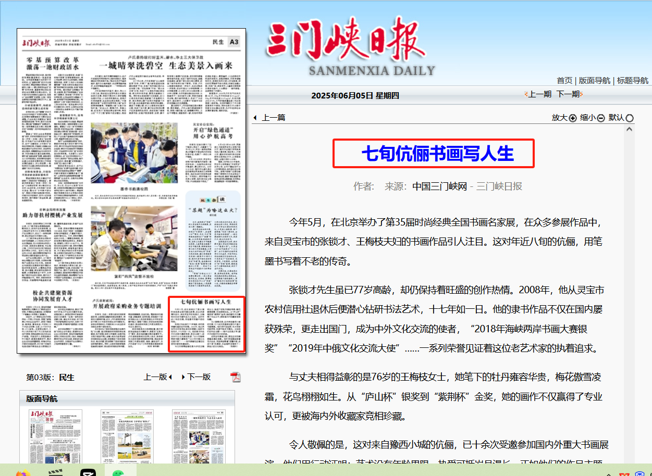The width and height of the screenshot is (652, 476).
Task: Show hidden tray icons caret
Action: click(x=609, y=474)
